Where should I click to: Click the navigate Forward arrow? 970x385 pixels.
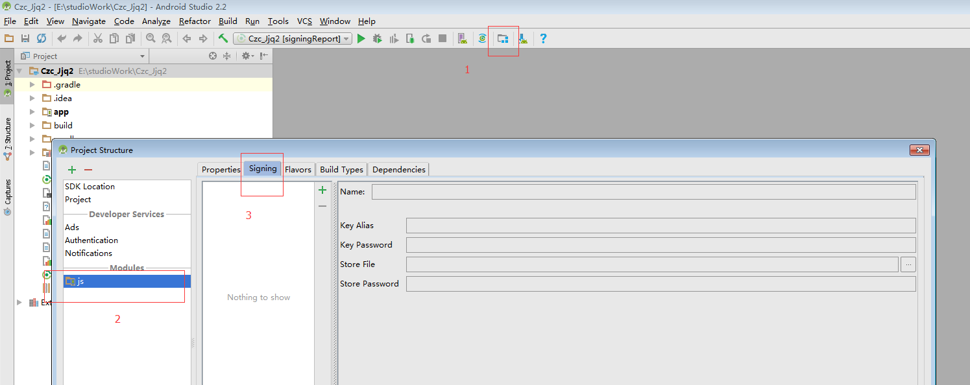[203, 39]
